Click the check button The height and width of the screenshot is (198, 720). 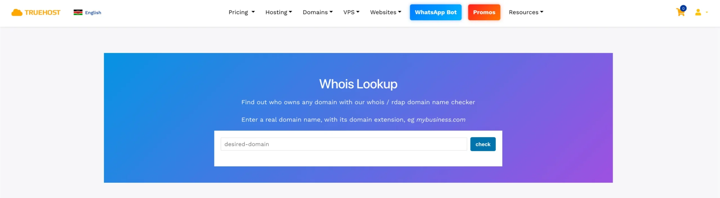pos(483,144)
